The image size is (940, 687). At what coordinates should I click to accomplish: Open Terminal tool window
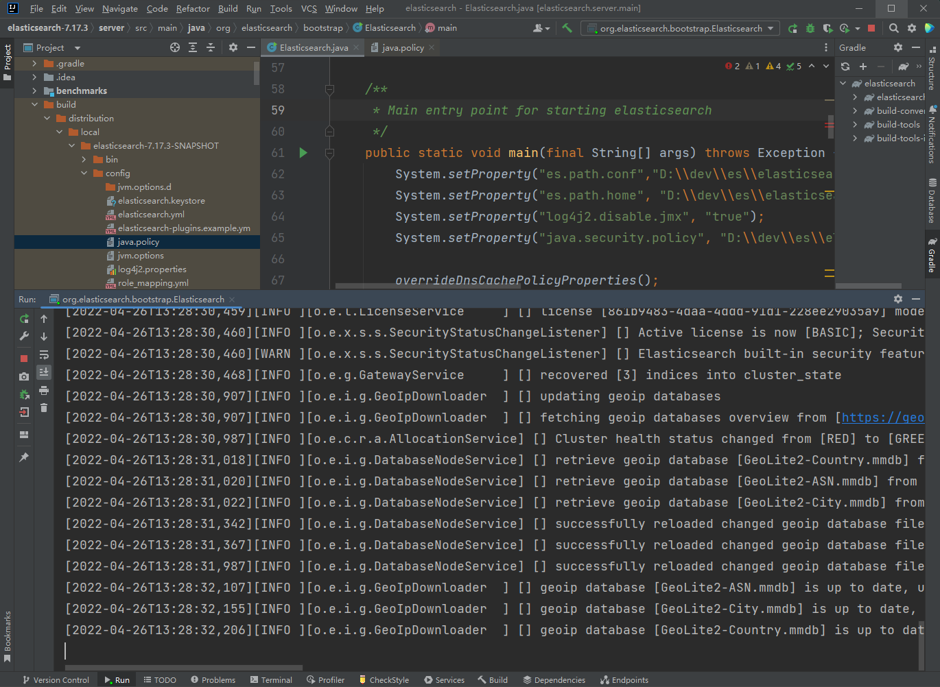click(x=271, y=679)
